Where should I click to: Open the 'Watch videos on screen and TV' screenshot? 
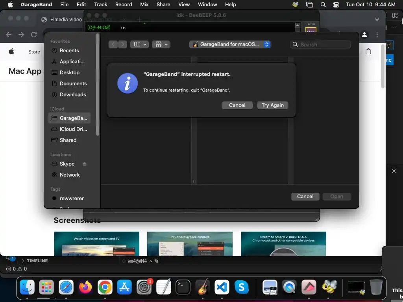(97, 244)
